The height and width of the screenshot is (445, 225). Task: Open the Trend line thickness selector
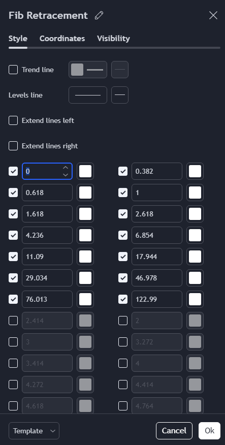click(x=120, y=70)
